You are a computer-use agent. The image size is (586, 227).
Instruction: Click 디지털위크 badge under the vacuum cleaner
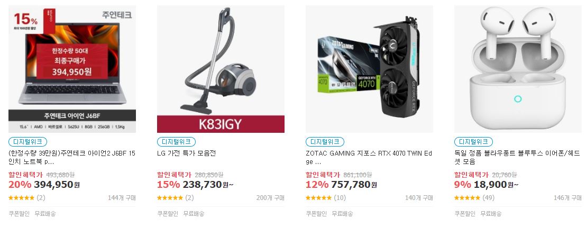pyautogui.click(x=177, y=142)
